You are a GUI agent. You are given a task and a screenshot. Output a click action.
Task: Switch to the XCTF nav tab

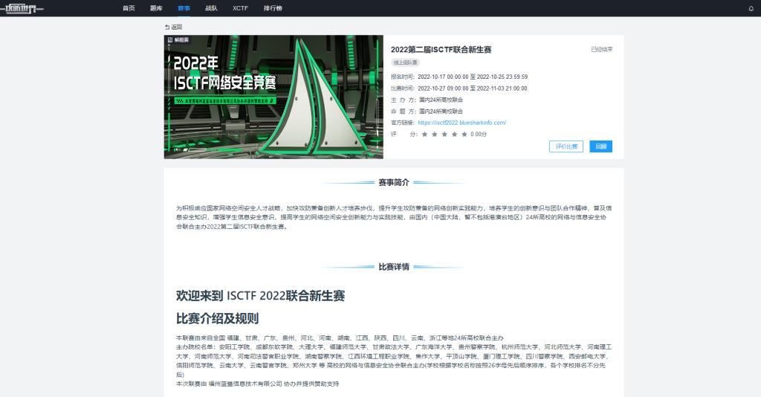coord(240,8)
